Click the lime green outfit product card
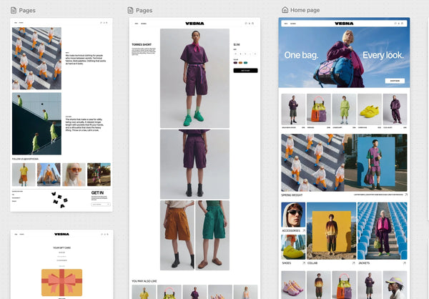 pos(344,109)
